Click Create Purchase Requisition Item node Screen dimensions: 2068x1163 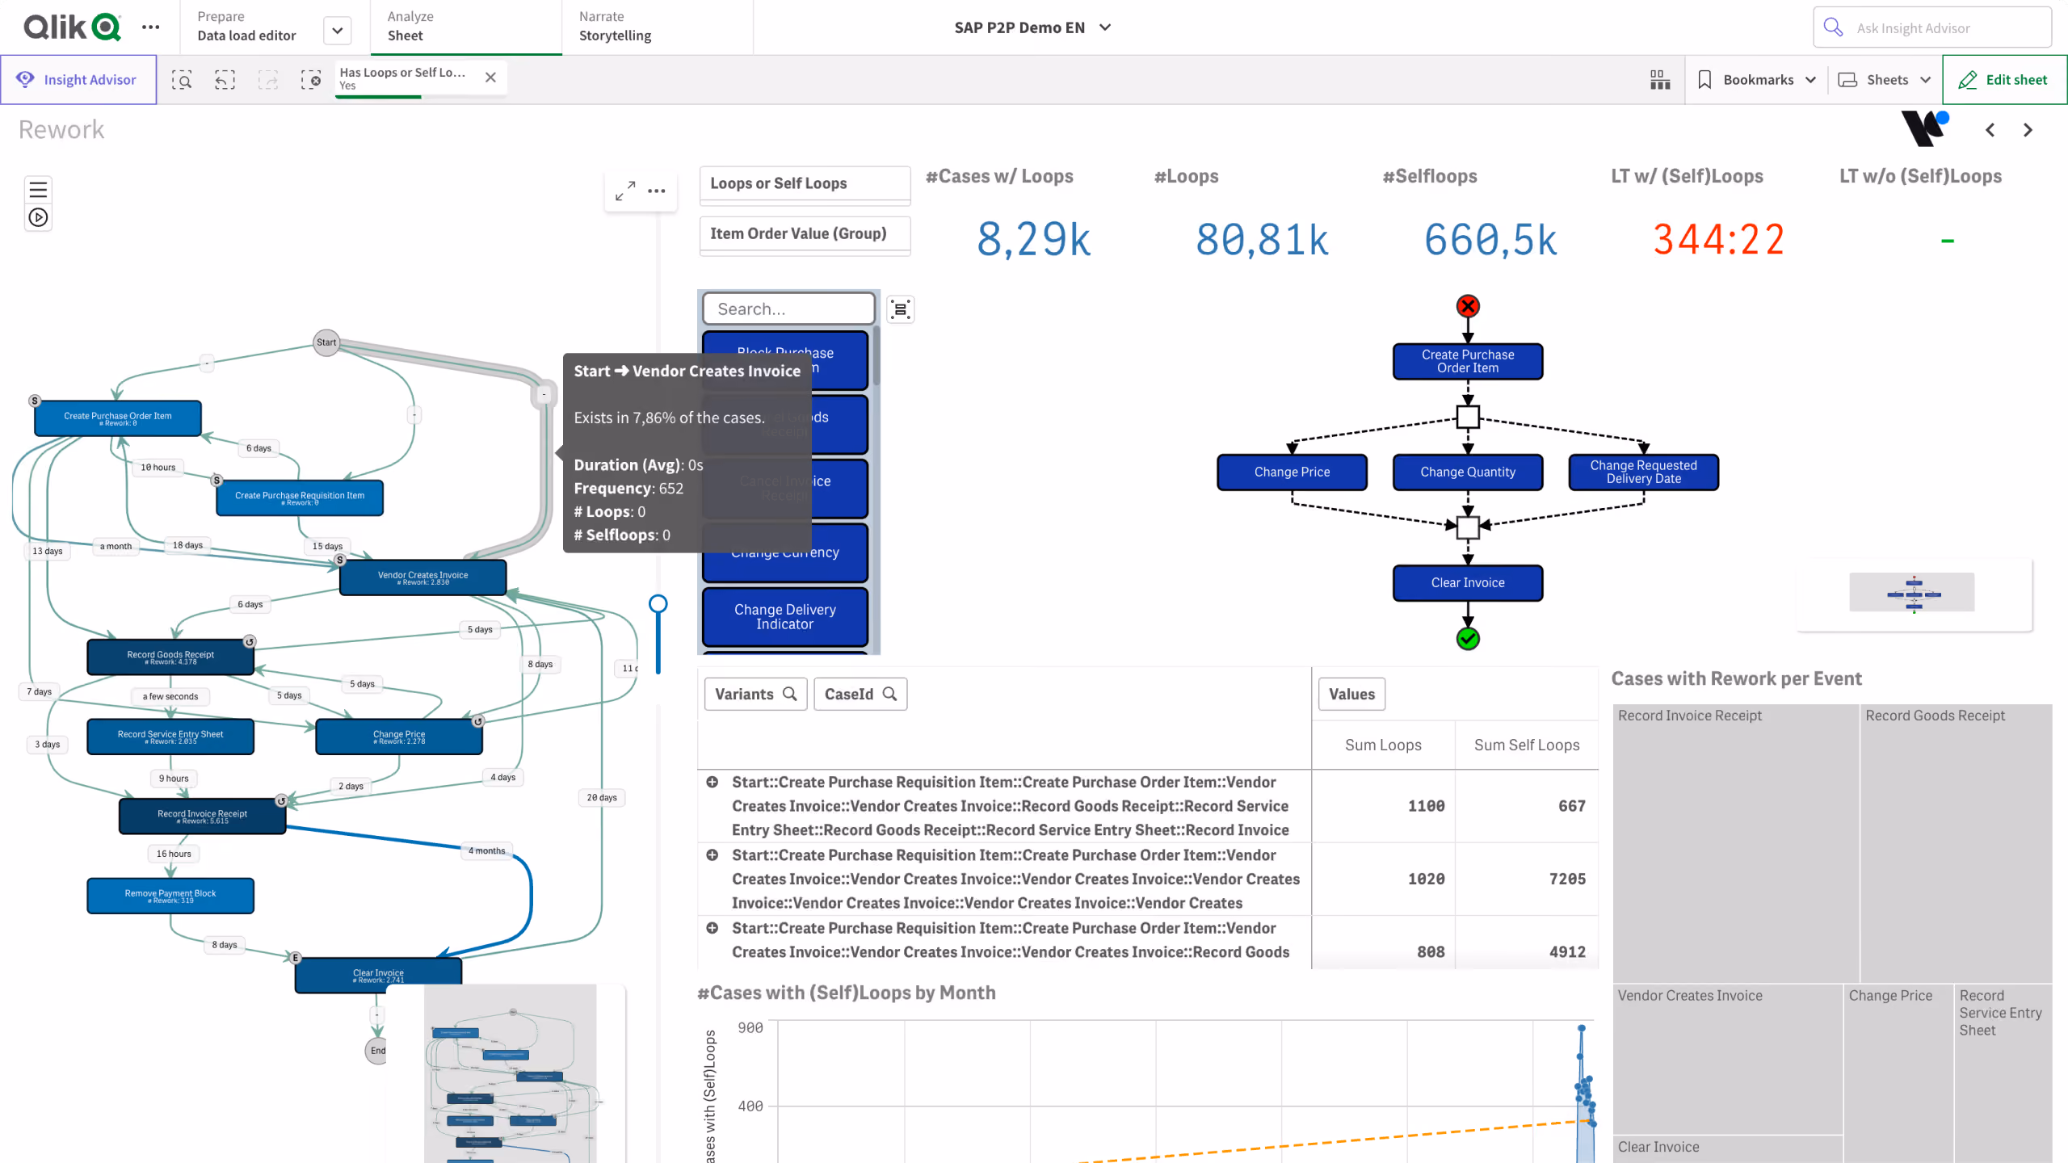click(300, 498)
